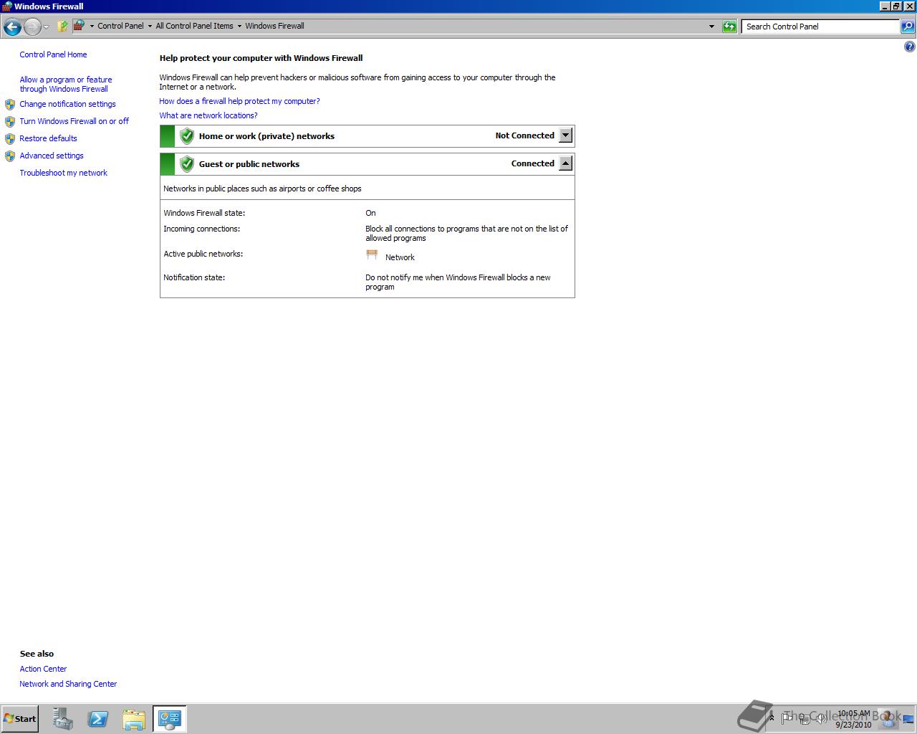Open address bar previous locations dropdown
917x734 pixels.
[711, 27]
